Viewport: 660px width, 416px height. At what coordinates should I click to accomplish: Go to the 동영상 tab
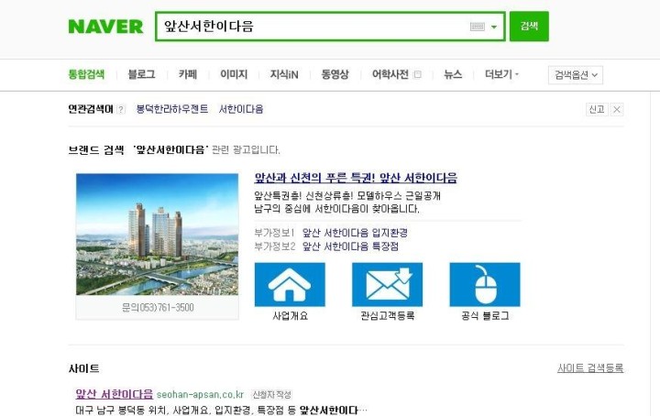tap(335, 74)
